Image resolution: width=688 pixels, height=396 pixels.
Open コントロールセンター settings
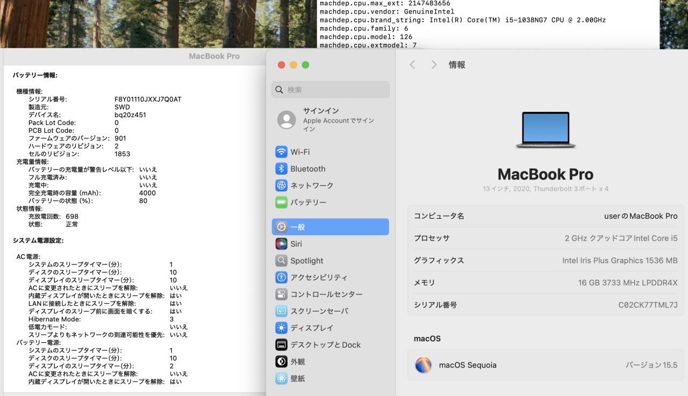click(x=326, y=294)
